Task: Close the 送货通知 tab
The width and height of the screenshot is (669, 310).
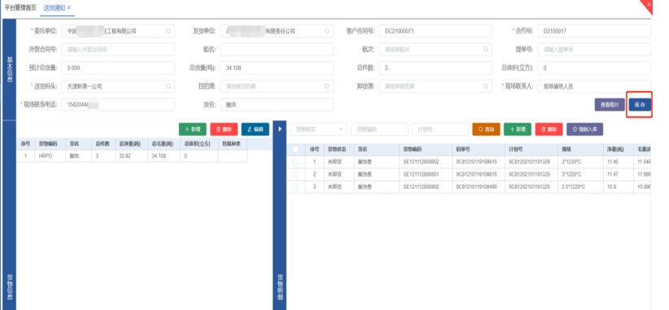Action: click(69, 7)
